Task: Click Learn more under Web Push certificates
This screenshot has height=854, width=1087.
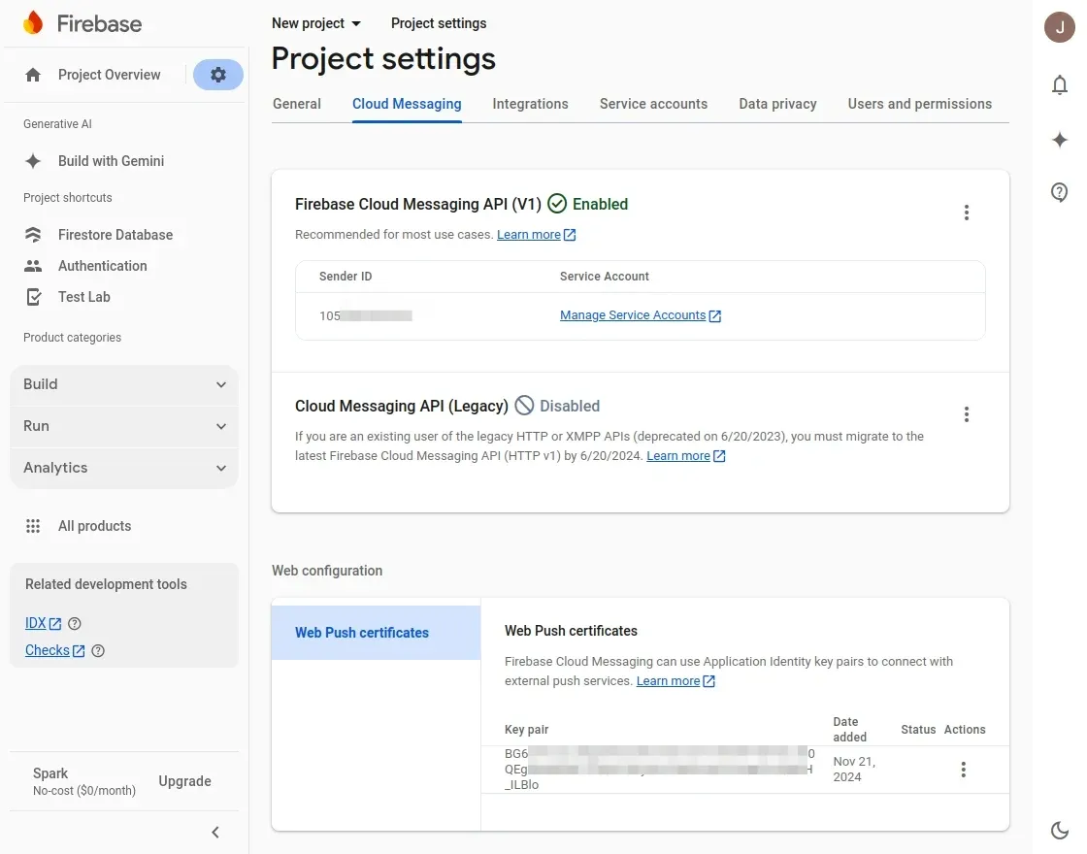Action: coord(669,680)
